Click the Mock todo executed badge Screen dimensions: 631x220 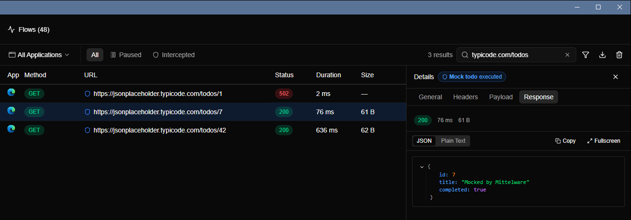[472, 77]
